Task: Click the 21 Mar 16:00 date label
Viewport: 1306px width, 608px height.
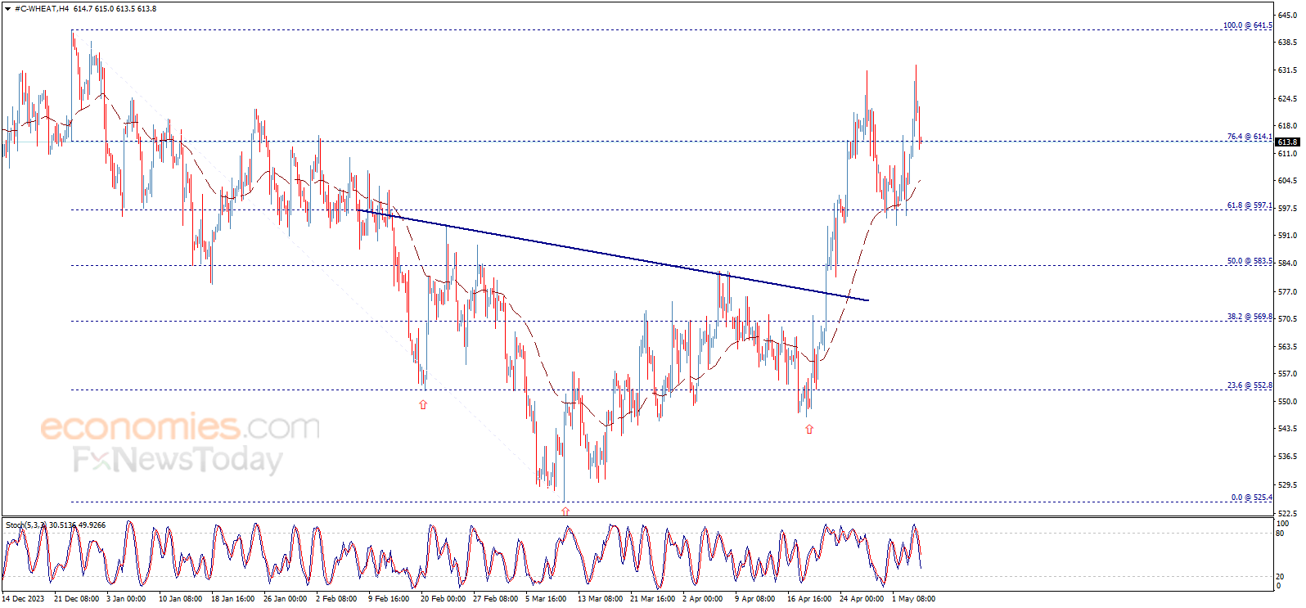Action: tap(652, 599)
